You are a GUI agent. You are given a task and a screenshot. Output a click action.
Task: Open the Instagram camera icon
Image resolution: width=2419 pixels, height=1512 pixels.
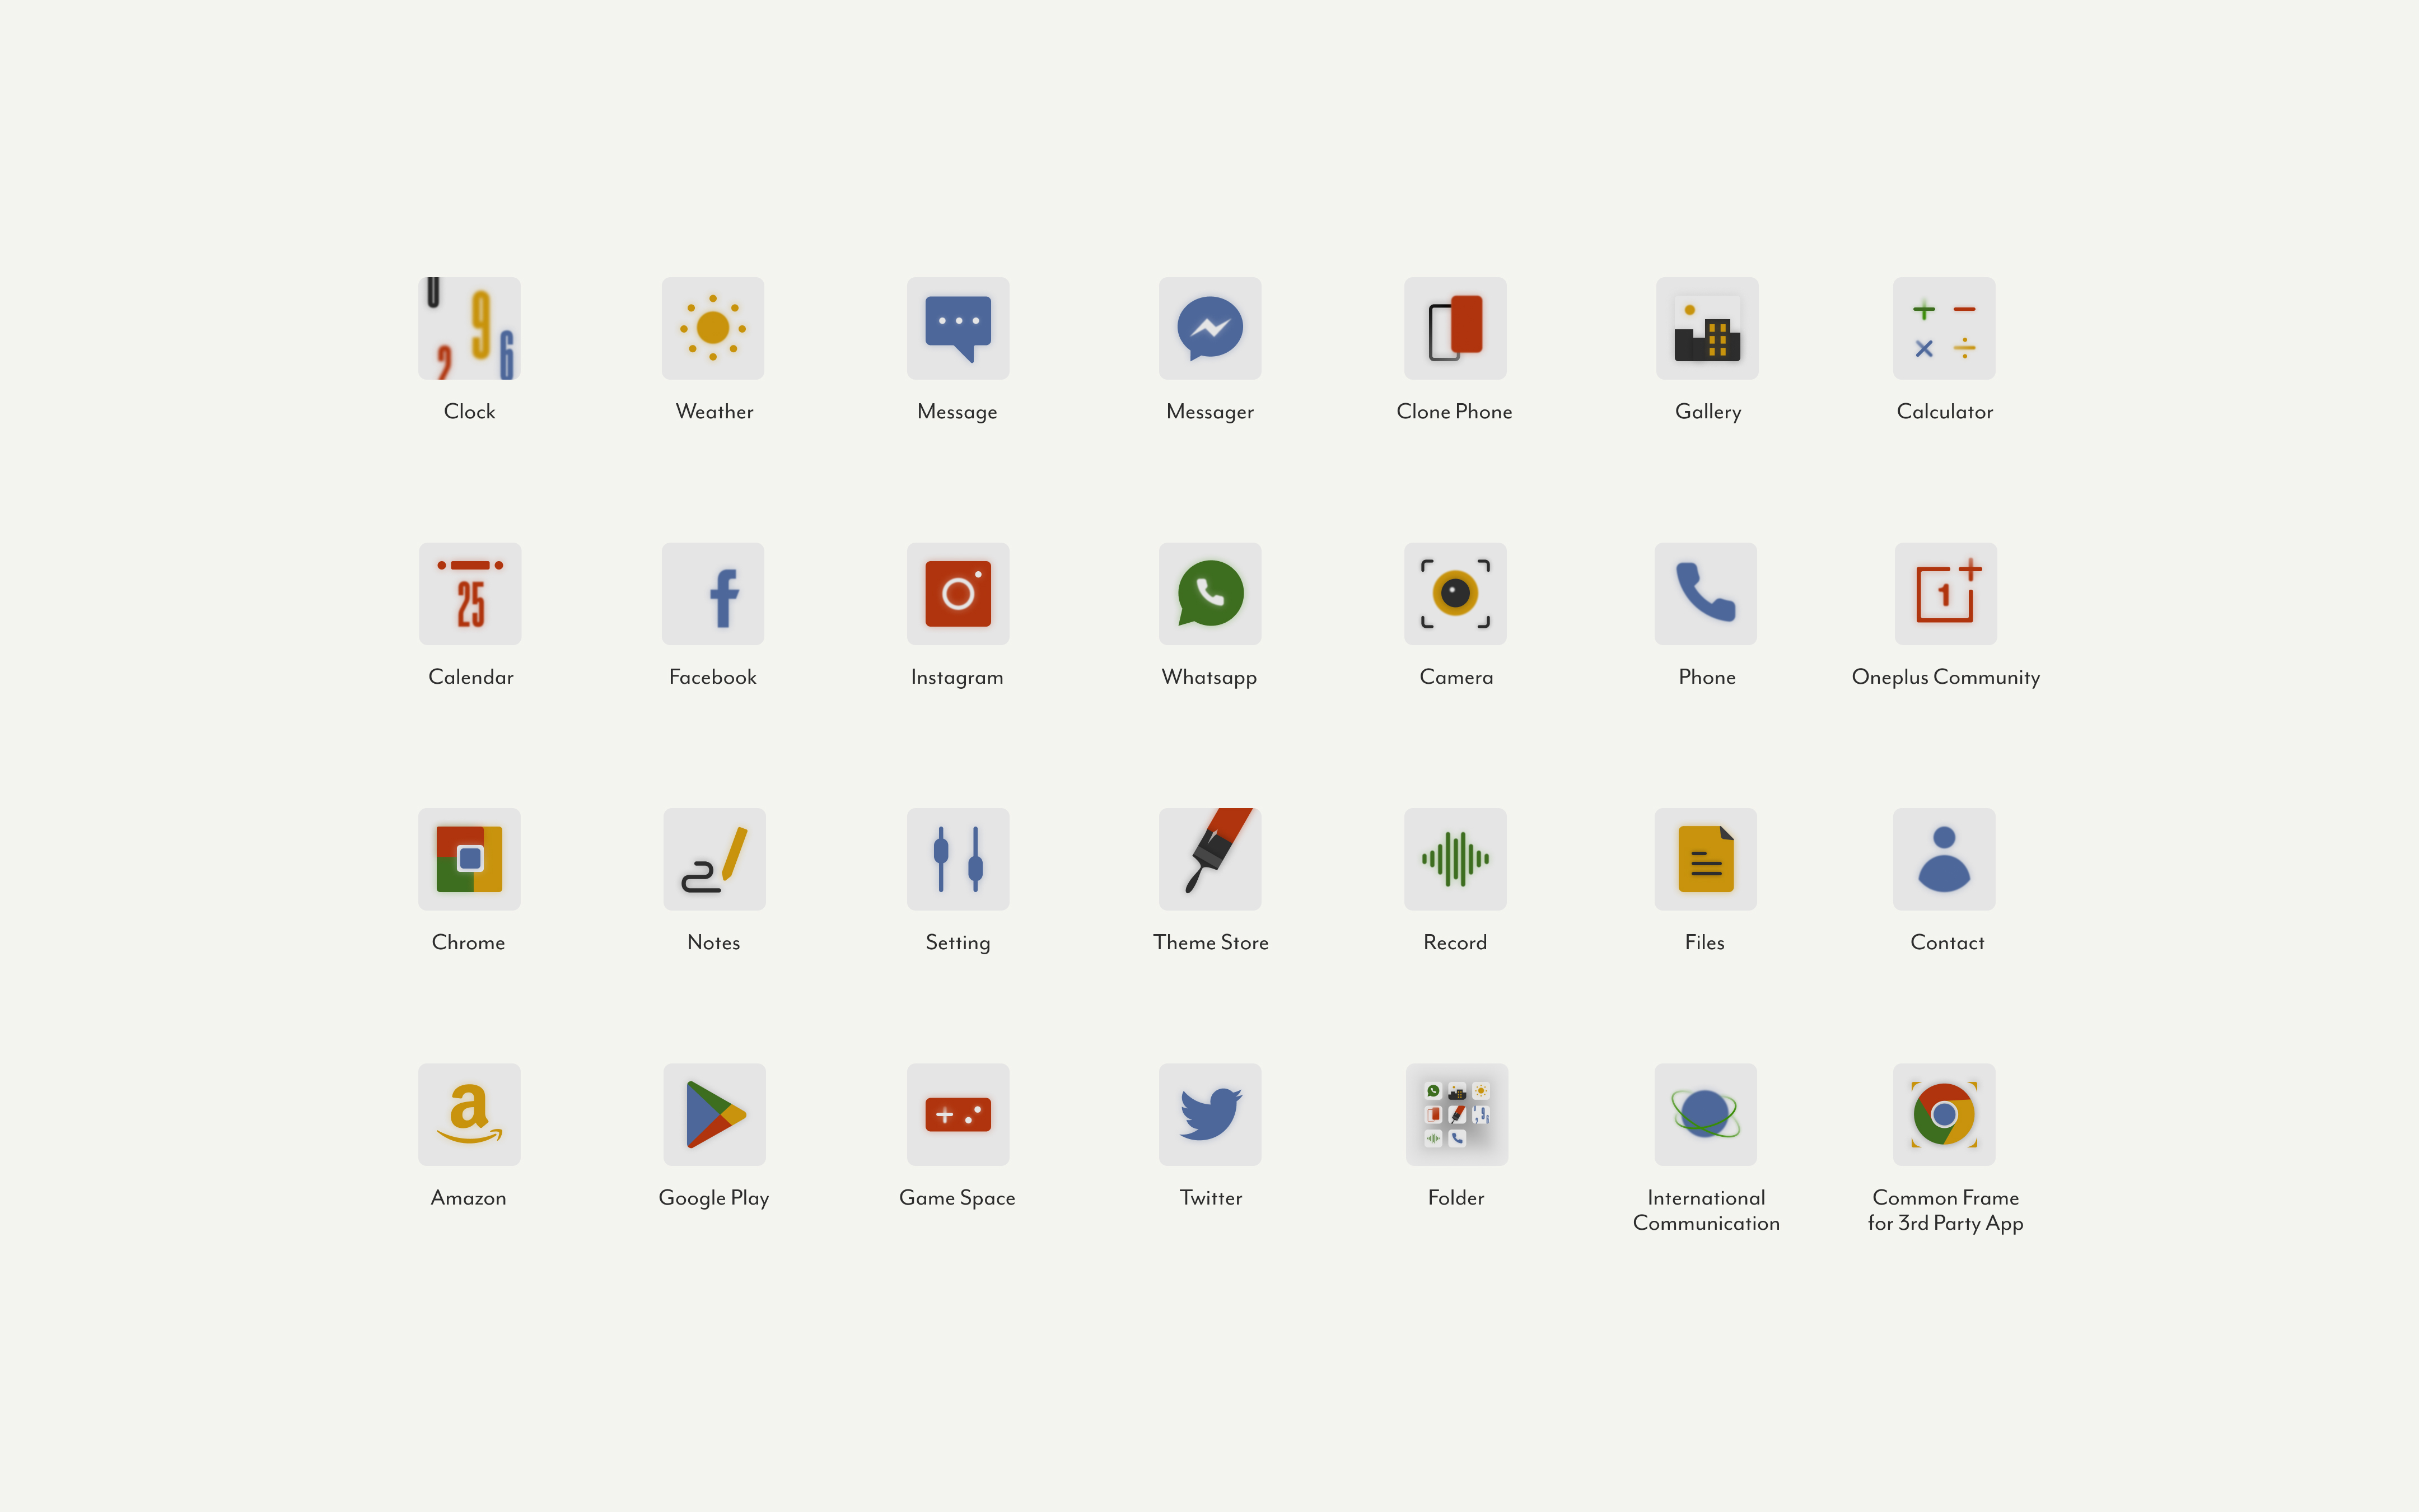[x=958, y=593]
